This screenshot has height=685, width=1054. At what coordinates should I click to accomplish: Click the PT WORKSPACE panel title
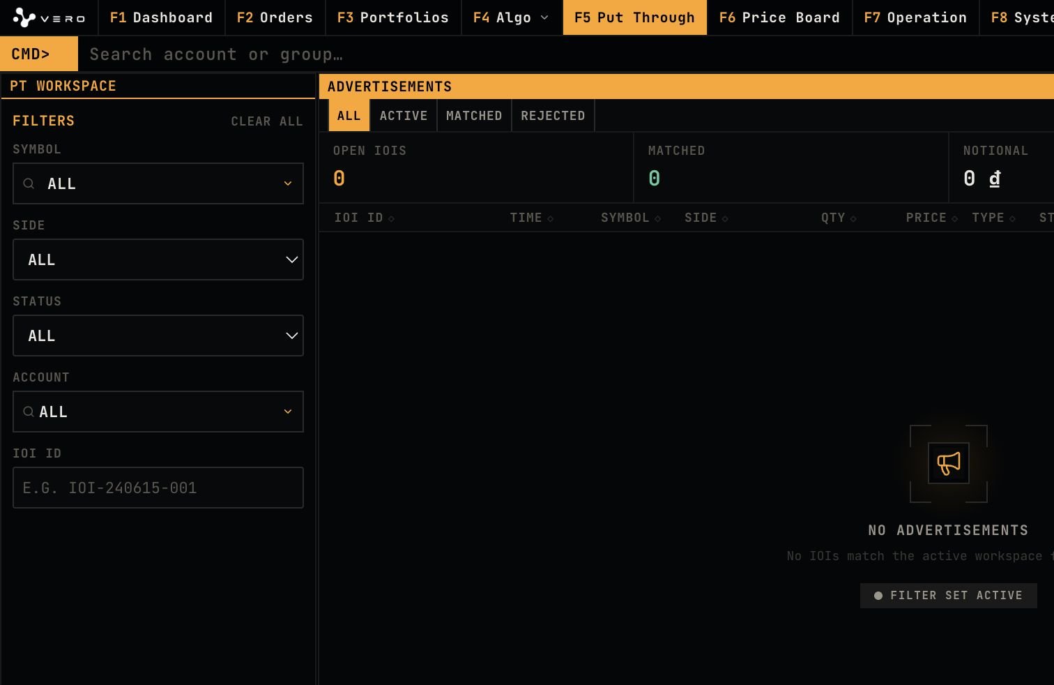click(63, 86)
